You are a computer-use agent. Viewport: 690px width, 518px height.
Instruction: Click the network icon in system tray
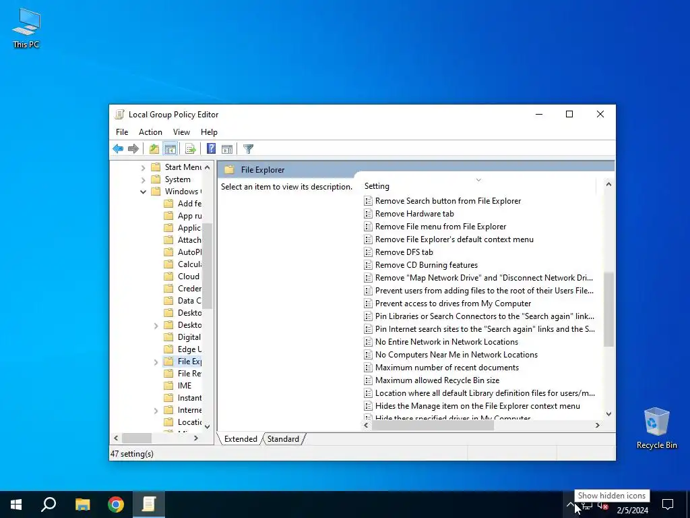pyautogui.click(x=588, y=506)
